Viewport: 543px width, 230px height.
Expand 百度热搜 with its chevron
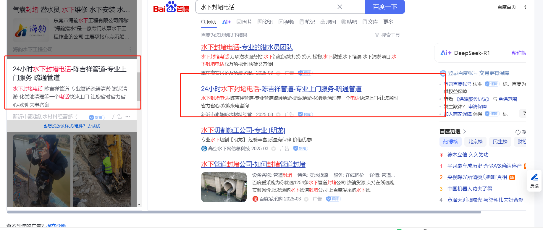(x=465, y=132)
